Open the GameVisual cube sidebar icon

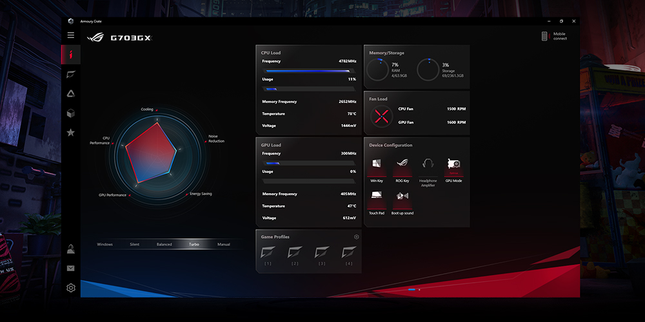71,113
